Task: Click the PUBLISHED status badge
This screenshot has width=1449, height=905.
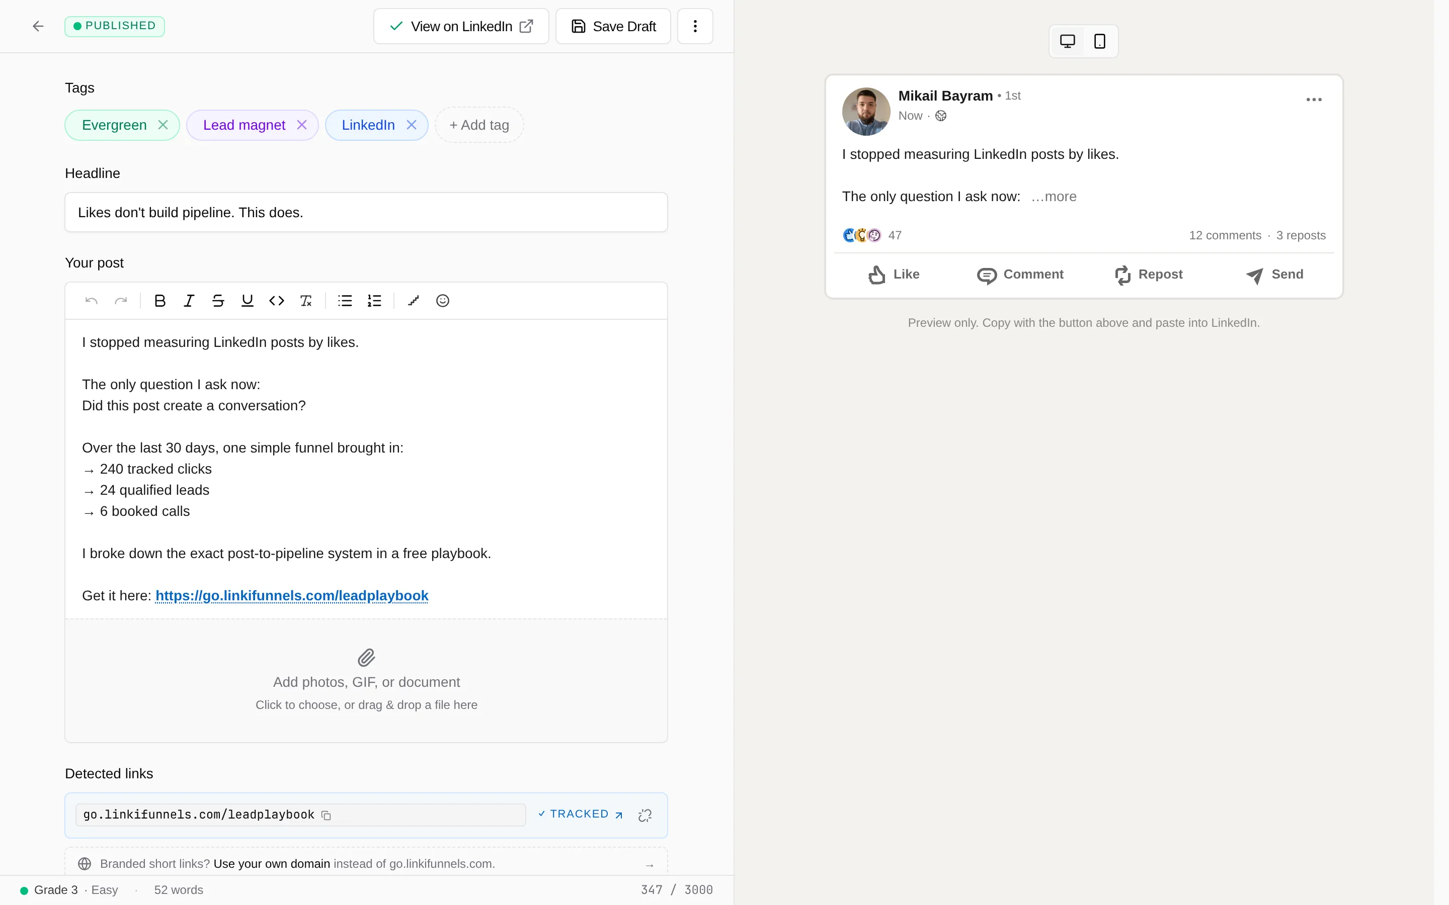Action: point(115,26)
